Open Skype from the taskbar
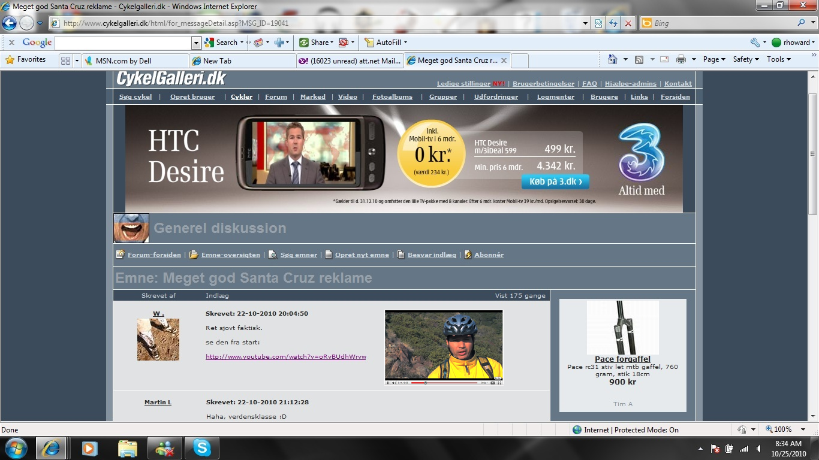Image resolution: width=819 pixels, height=460 pixels. 201,448
